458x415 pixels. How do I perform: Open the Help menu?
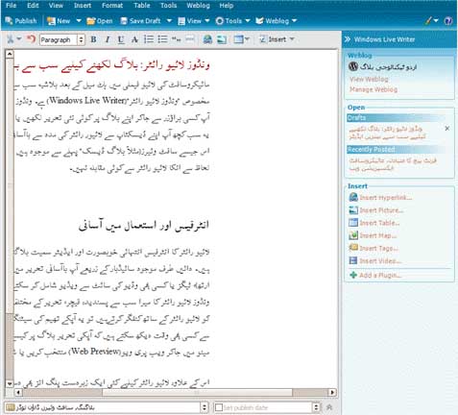[227, 6]
